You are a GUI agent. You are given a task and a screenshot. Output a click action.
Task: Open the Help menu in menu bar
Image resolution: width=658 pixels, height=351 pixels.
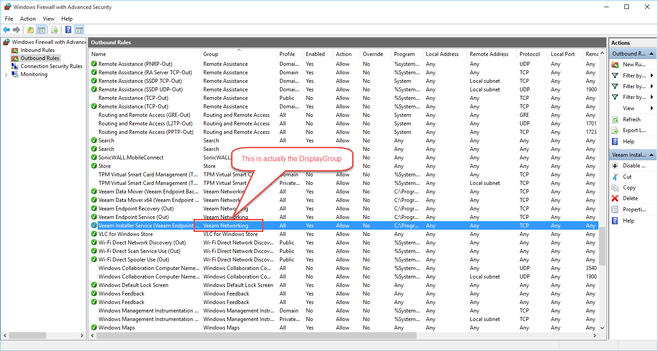[67, 19]
